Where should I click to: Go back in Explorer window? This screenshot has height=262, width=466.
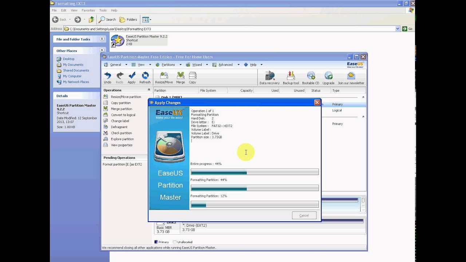click(x=59, y=19)
